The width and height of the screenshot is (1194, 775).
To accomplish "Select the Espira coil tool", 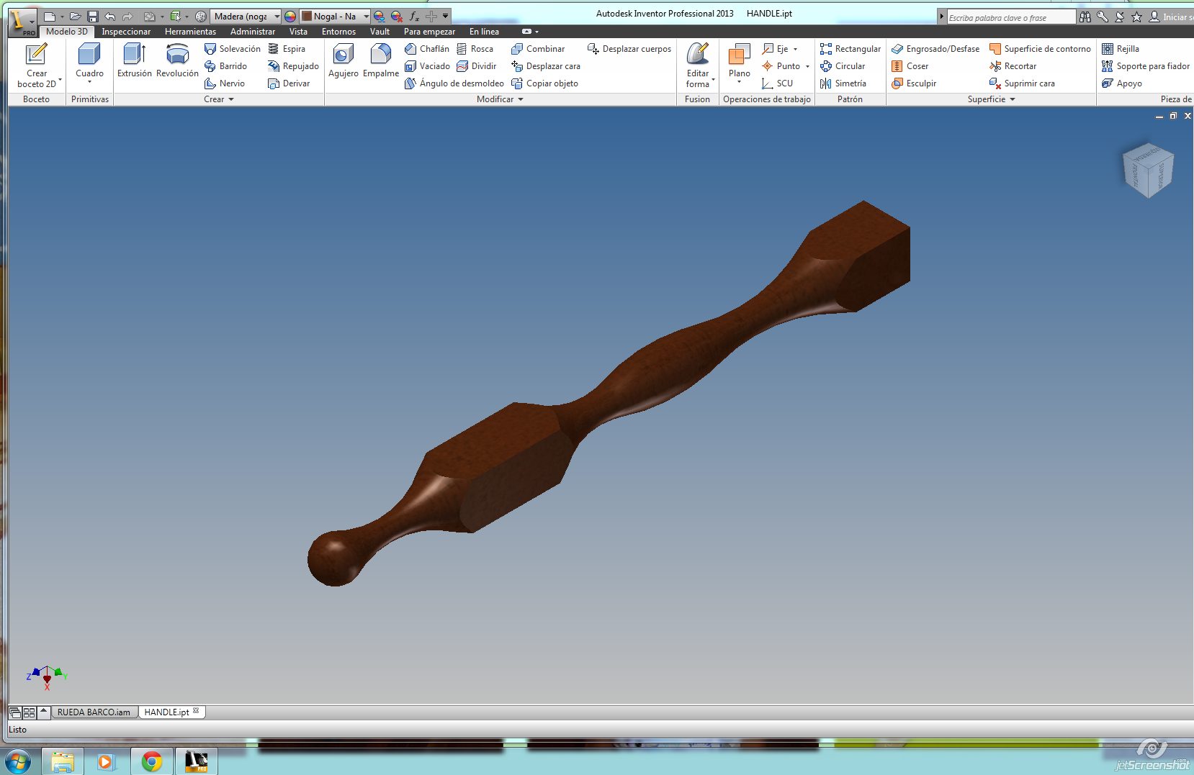I will coord(287,49).
